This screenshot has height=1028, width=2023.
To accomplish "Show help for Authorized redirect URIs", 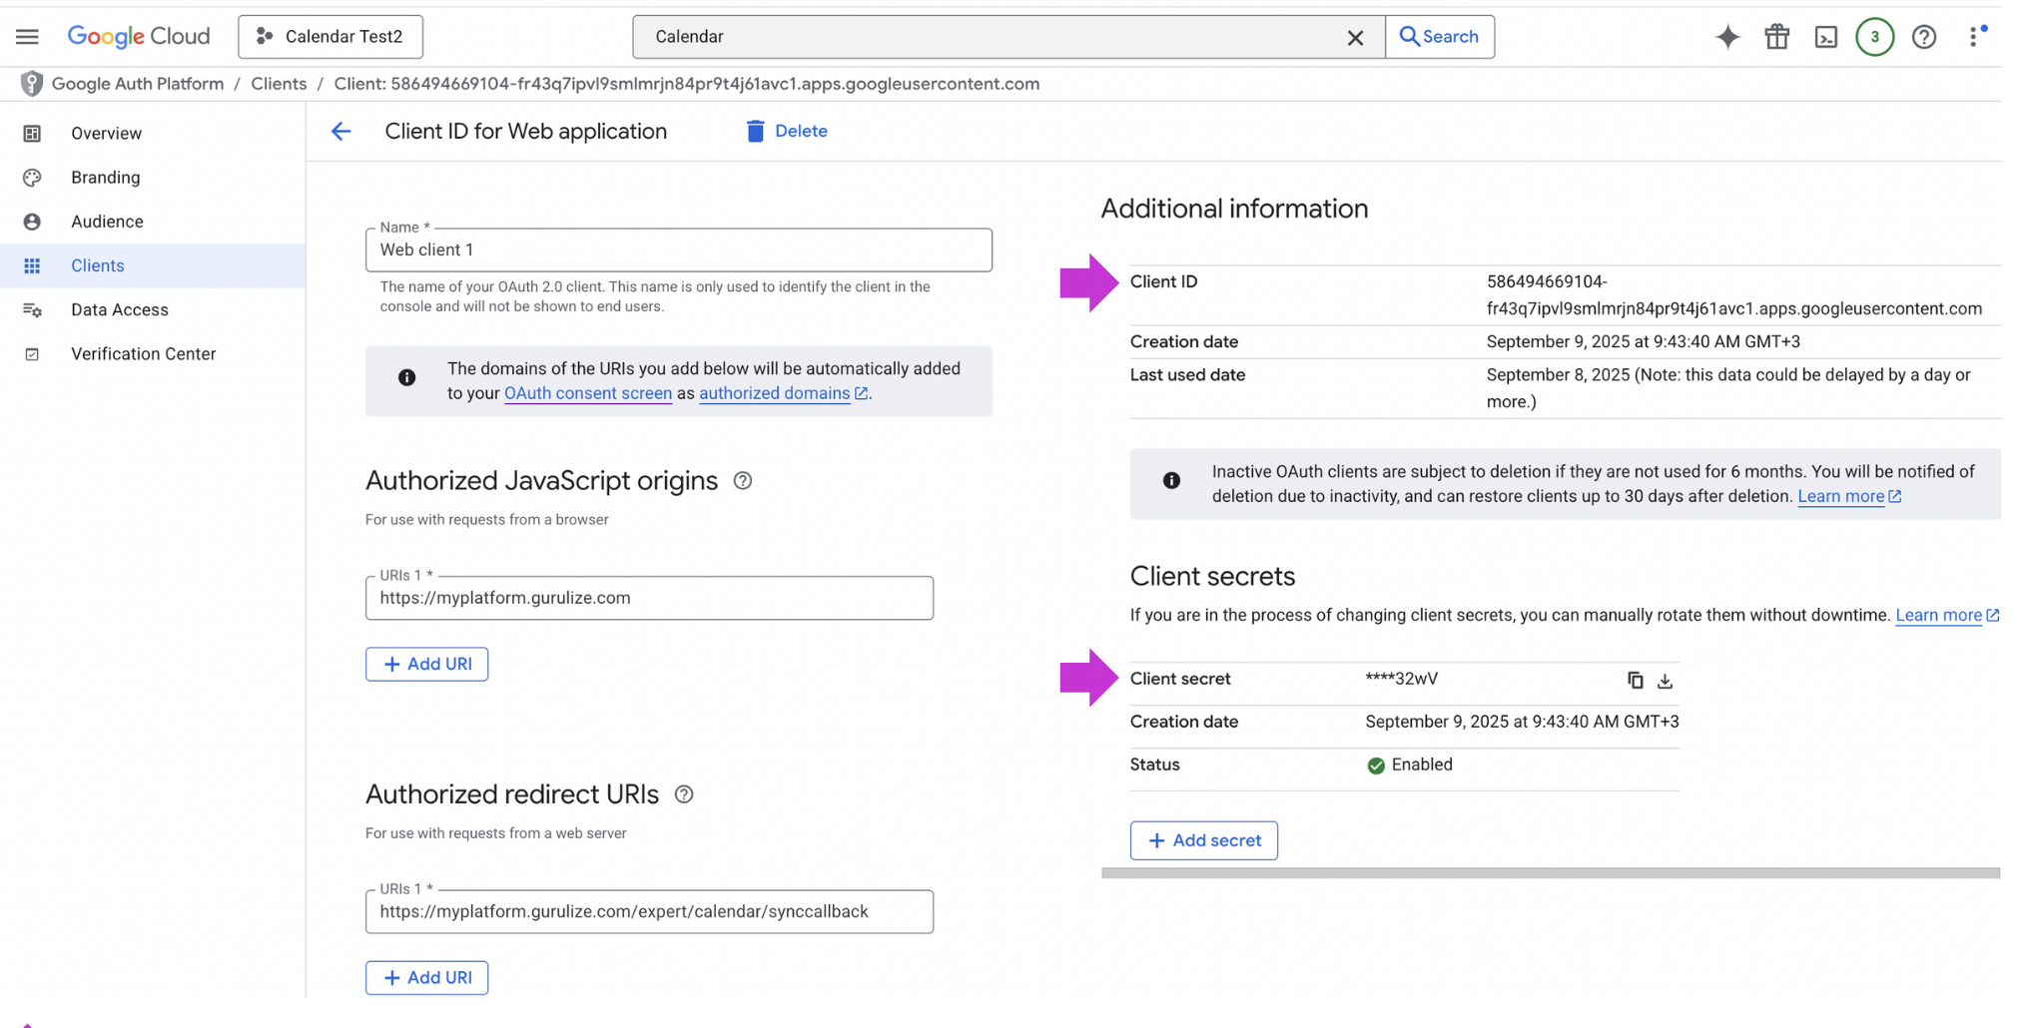I will [684, 794].
